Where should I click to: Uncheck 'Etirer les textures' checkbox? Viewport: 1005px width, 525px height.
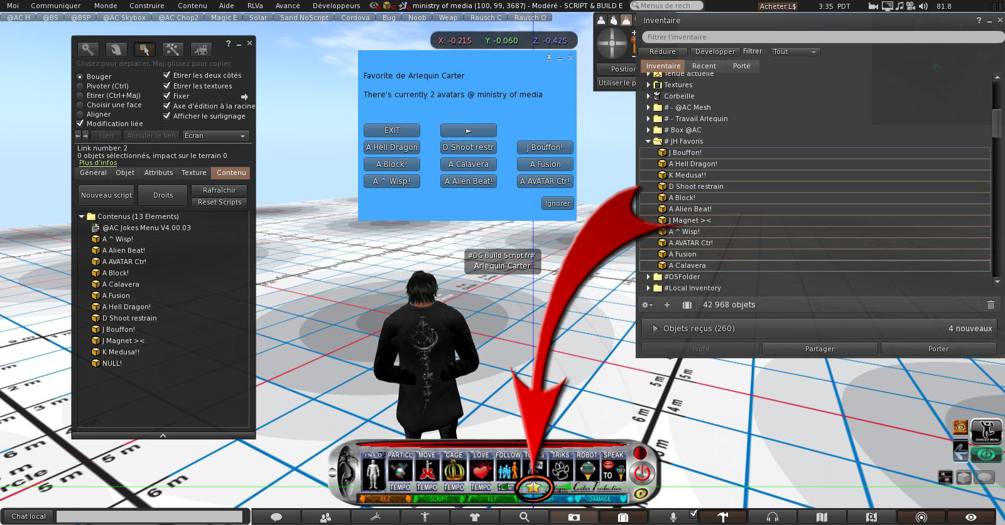[167, 86]
